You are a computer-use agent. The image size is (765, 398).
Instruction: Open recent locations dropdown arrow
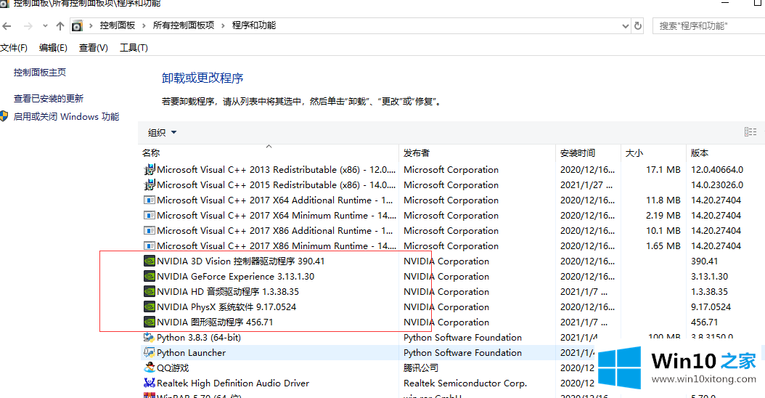[45, 26]
